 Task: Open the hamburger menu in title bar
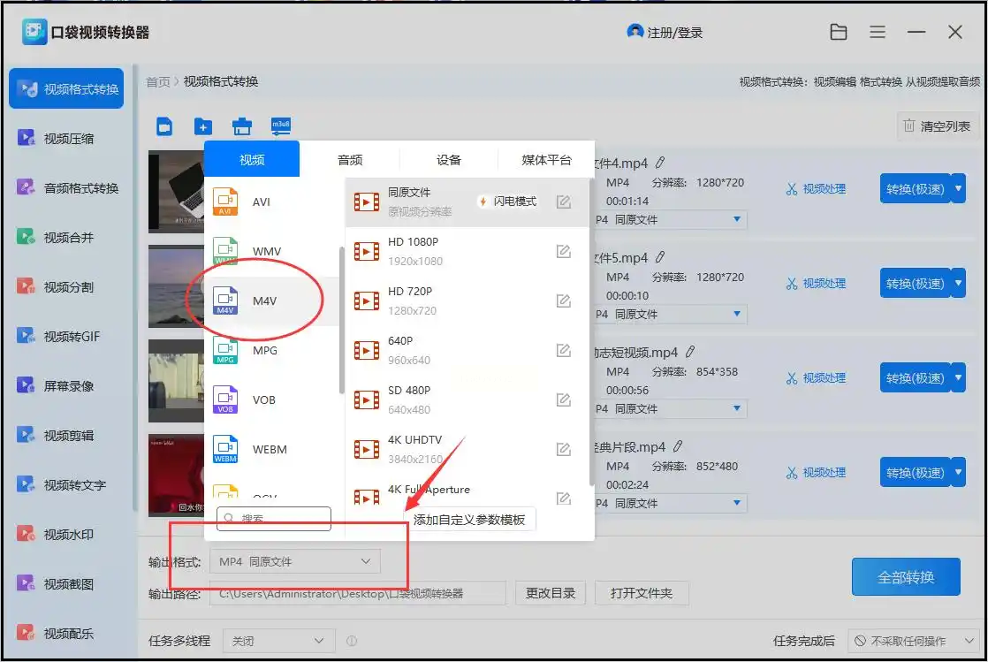(878, 33)
